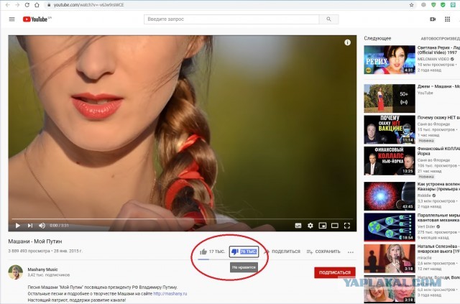Viewport: 460px width, 304px height.
Task: Reload the page with the refresh icon
Action: pyautogui.click(x=27, y=5)
